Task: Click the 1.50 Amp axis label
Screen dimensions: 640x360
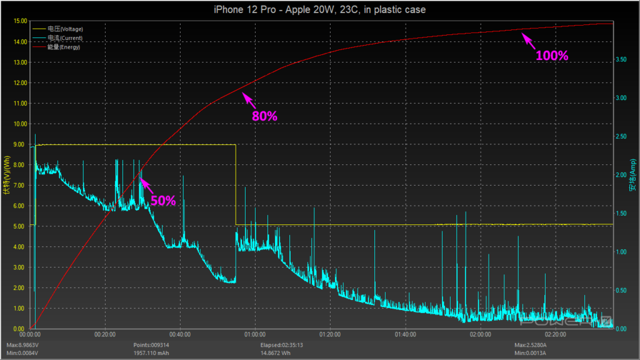Action: [x=621, y=214]
